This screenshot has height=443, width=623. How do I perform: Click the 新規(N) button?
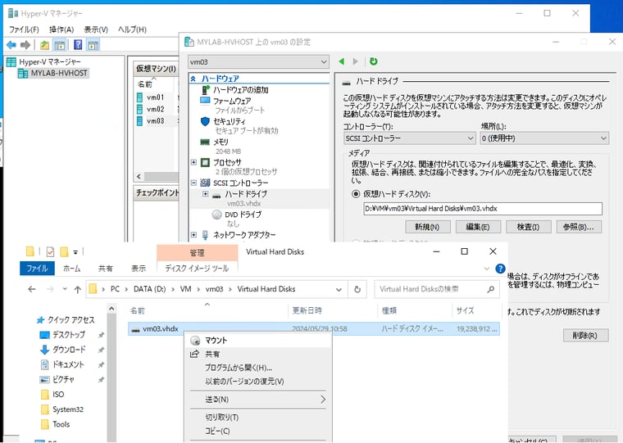[x=428, y=227]
